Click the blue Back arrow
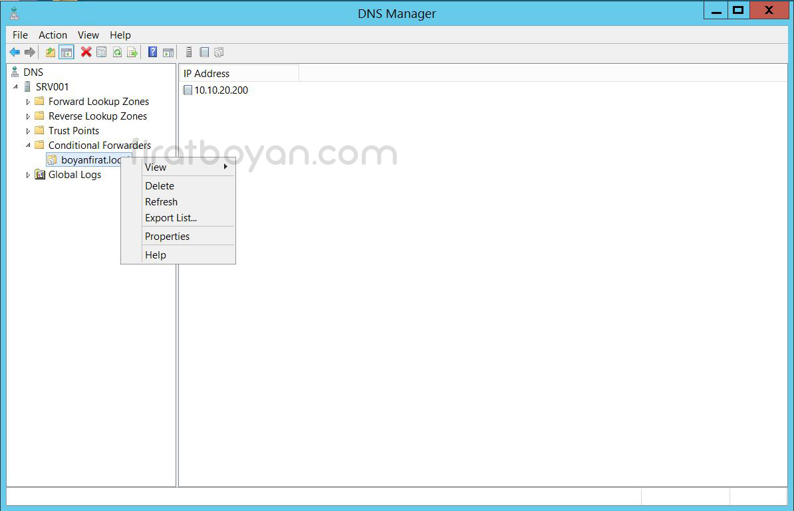794x511 pixels. click(x=15, y=52)
